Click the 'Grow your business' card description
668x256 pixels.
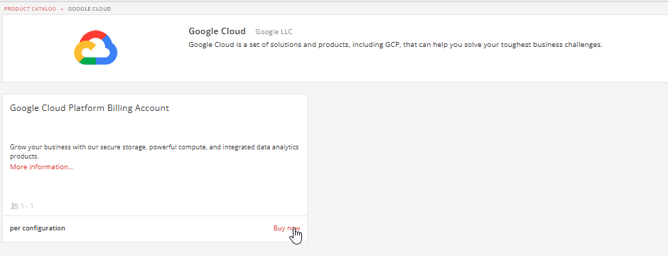tap(154, 151)
